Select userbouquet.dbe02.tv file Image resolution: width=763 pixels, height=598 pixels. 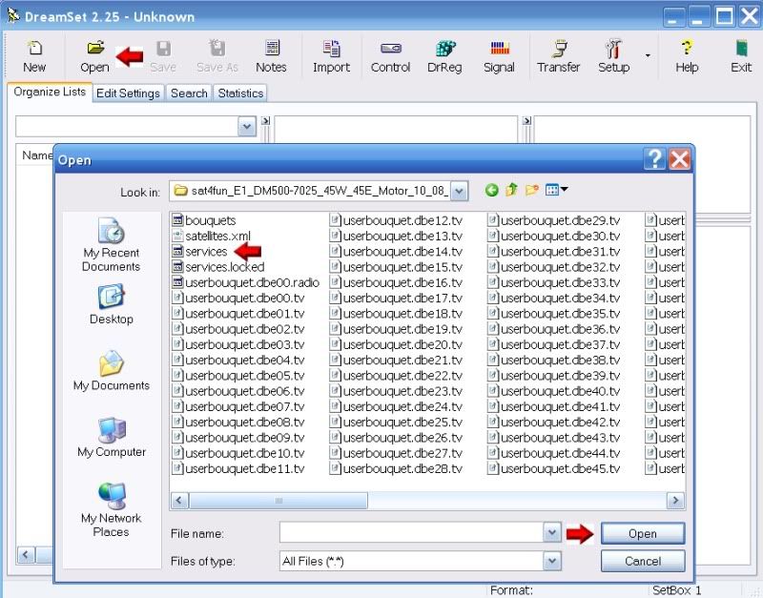tap(238, 329)
